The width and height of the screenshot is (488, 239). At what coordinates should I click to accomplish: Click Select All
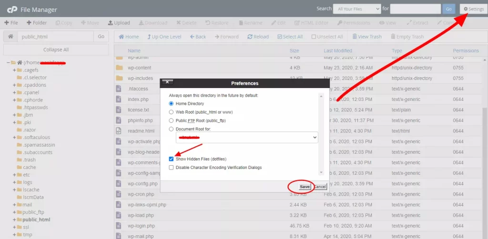pyautogui.click(x=290, y=37)
